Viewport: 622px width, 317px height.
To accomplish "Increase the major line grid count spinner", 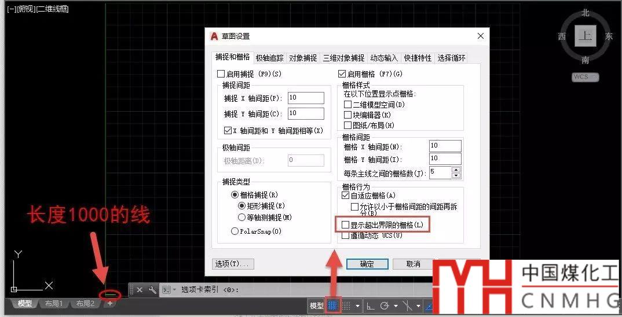I will [x=456, y=169].
